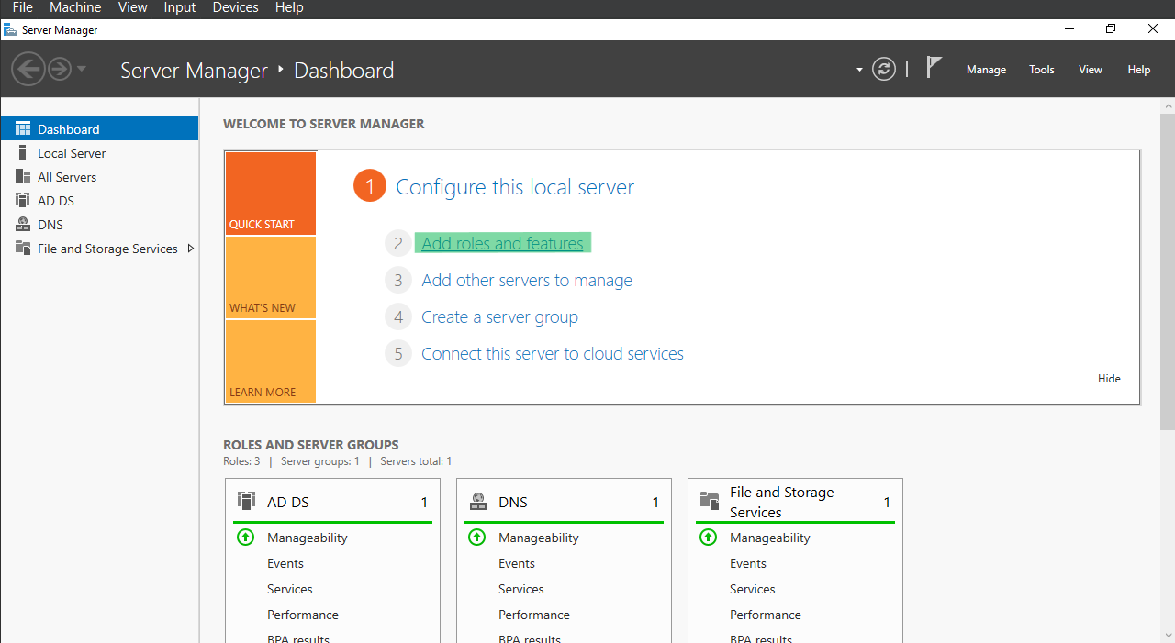Click the All Servers sidebar icon
The image size is (1175, 643).
tap(23, 177)
